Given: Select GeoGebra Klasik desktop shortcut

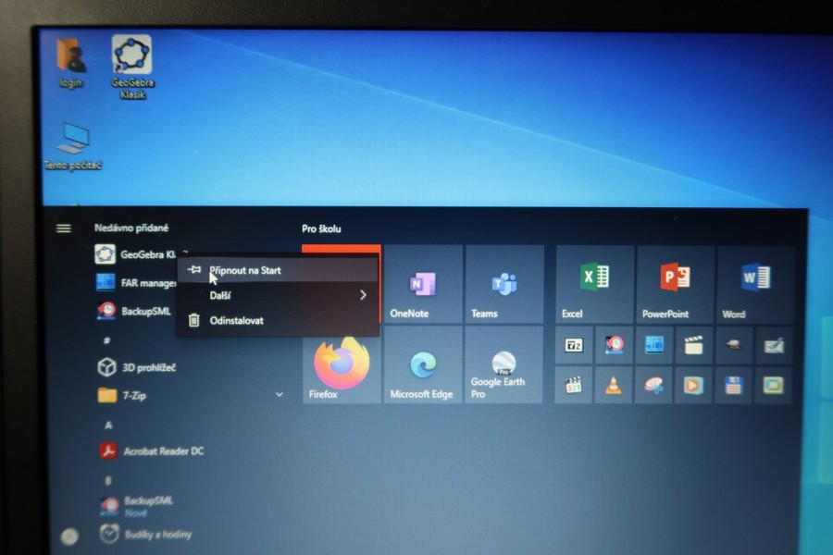Looking at the screenshot, I should pyautogui.click(x=132, y=67).
